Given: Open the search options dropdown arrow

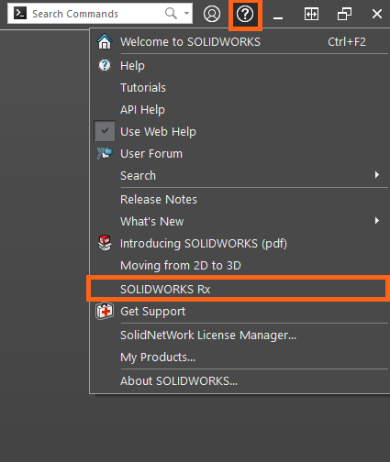Looking at the screenshot, I should [x=186, y=14].
